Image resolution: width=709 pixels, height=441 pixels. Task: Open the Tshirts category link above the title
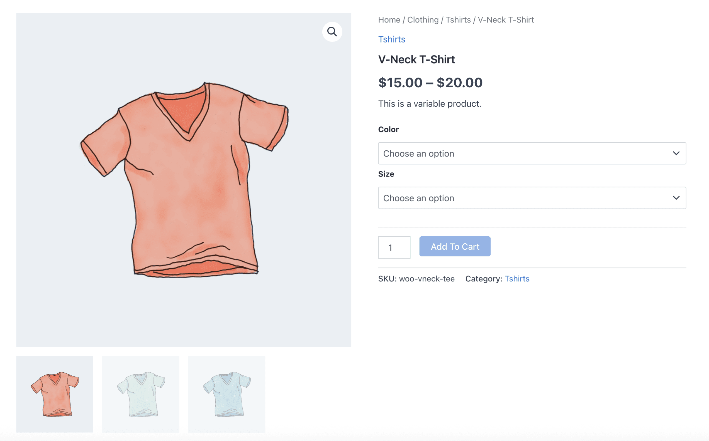pyautogui.click(x=392, y=39)
